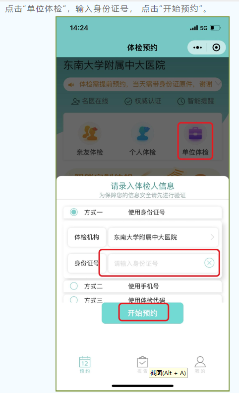Screen dimensions: 239x393
Task: Clear the ID number with the X icon
Action: pyautogui.click(x=209, y=263)
